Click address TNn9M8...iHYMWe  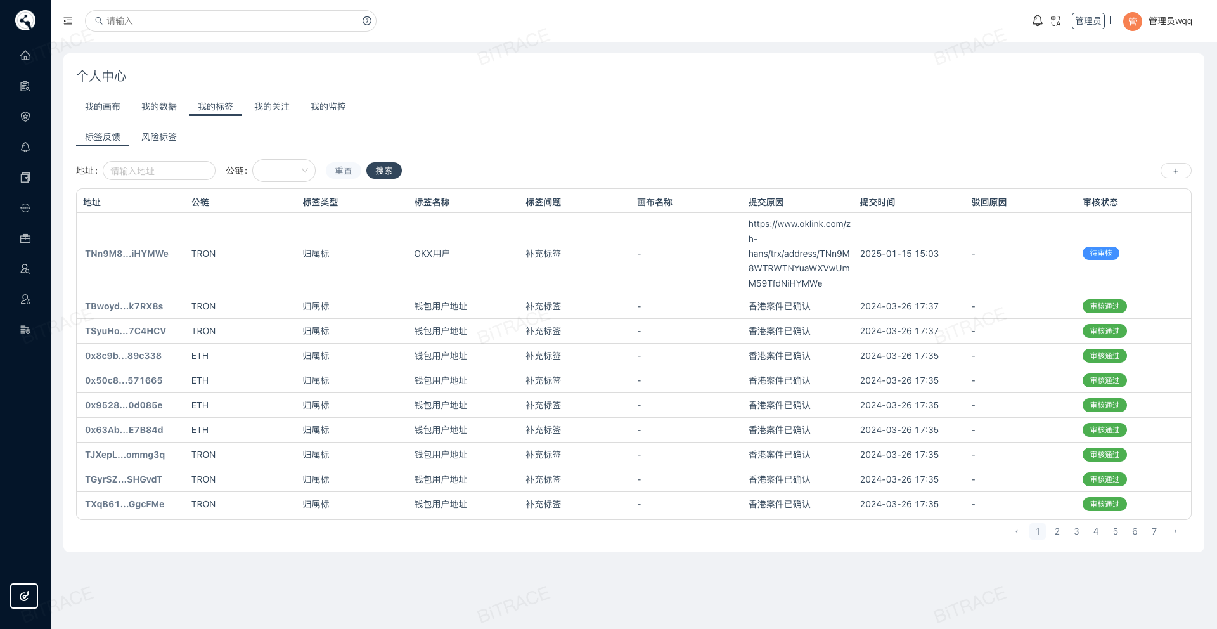127,254
